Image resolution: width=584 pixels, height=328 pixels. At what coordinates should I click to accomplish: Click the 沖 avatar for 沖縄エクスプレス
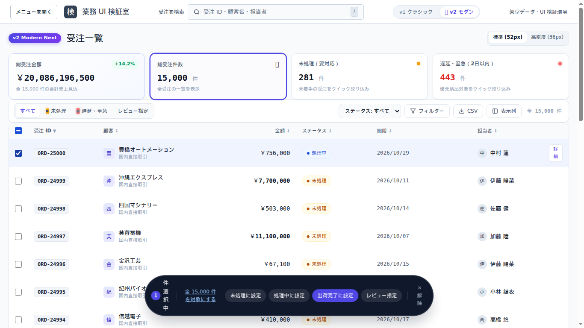[x=109, y=181]
